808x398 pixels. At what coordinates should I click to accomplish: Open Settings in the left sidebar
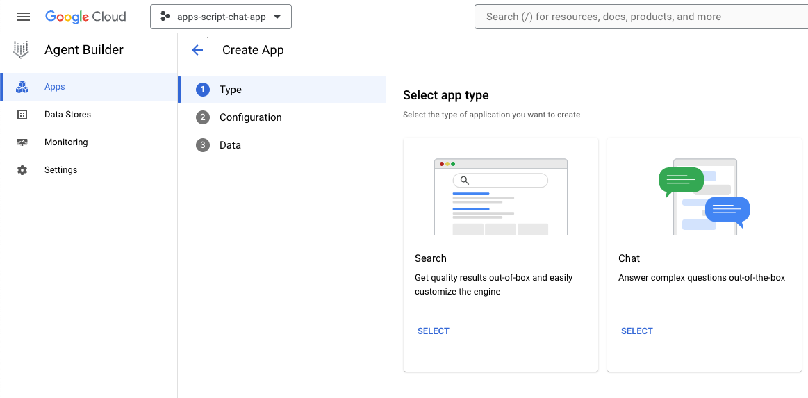click(60, 170)
